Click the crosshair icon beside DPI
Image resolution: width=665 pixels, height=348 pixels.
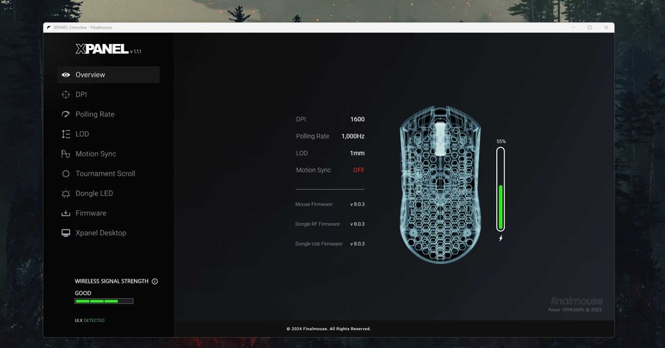66,94
